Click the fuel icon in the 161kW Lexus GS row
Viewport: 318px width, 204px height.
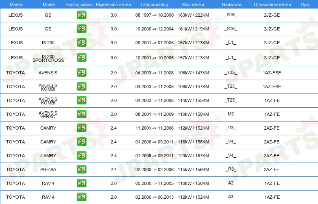(x=81, y=29)
